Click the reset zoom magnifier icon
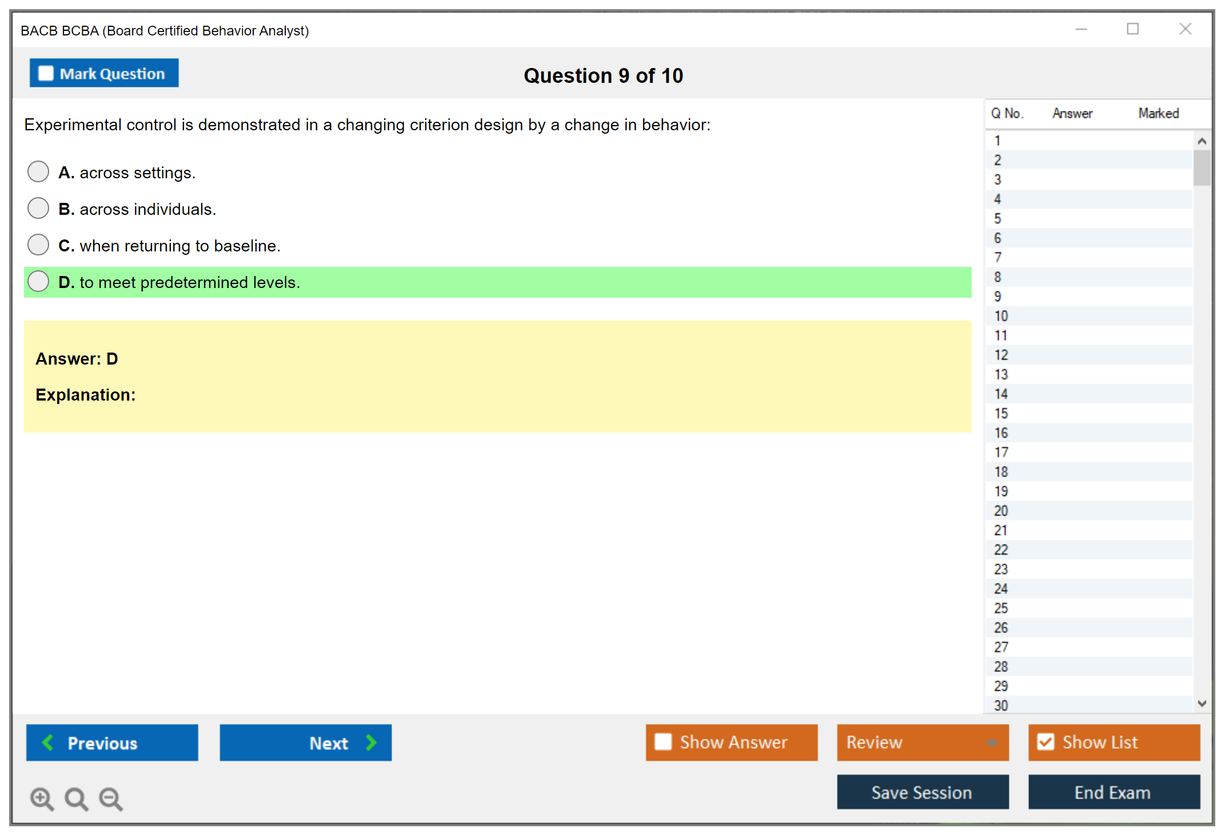This screenshot has width=1229, height=840. [x=76, y=798]
